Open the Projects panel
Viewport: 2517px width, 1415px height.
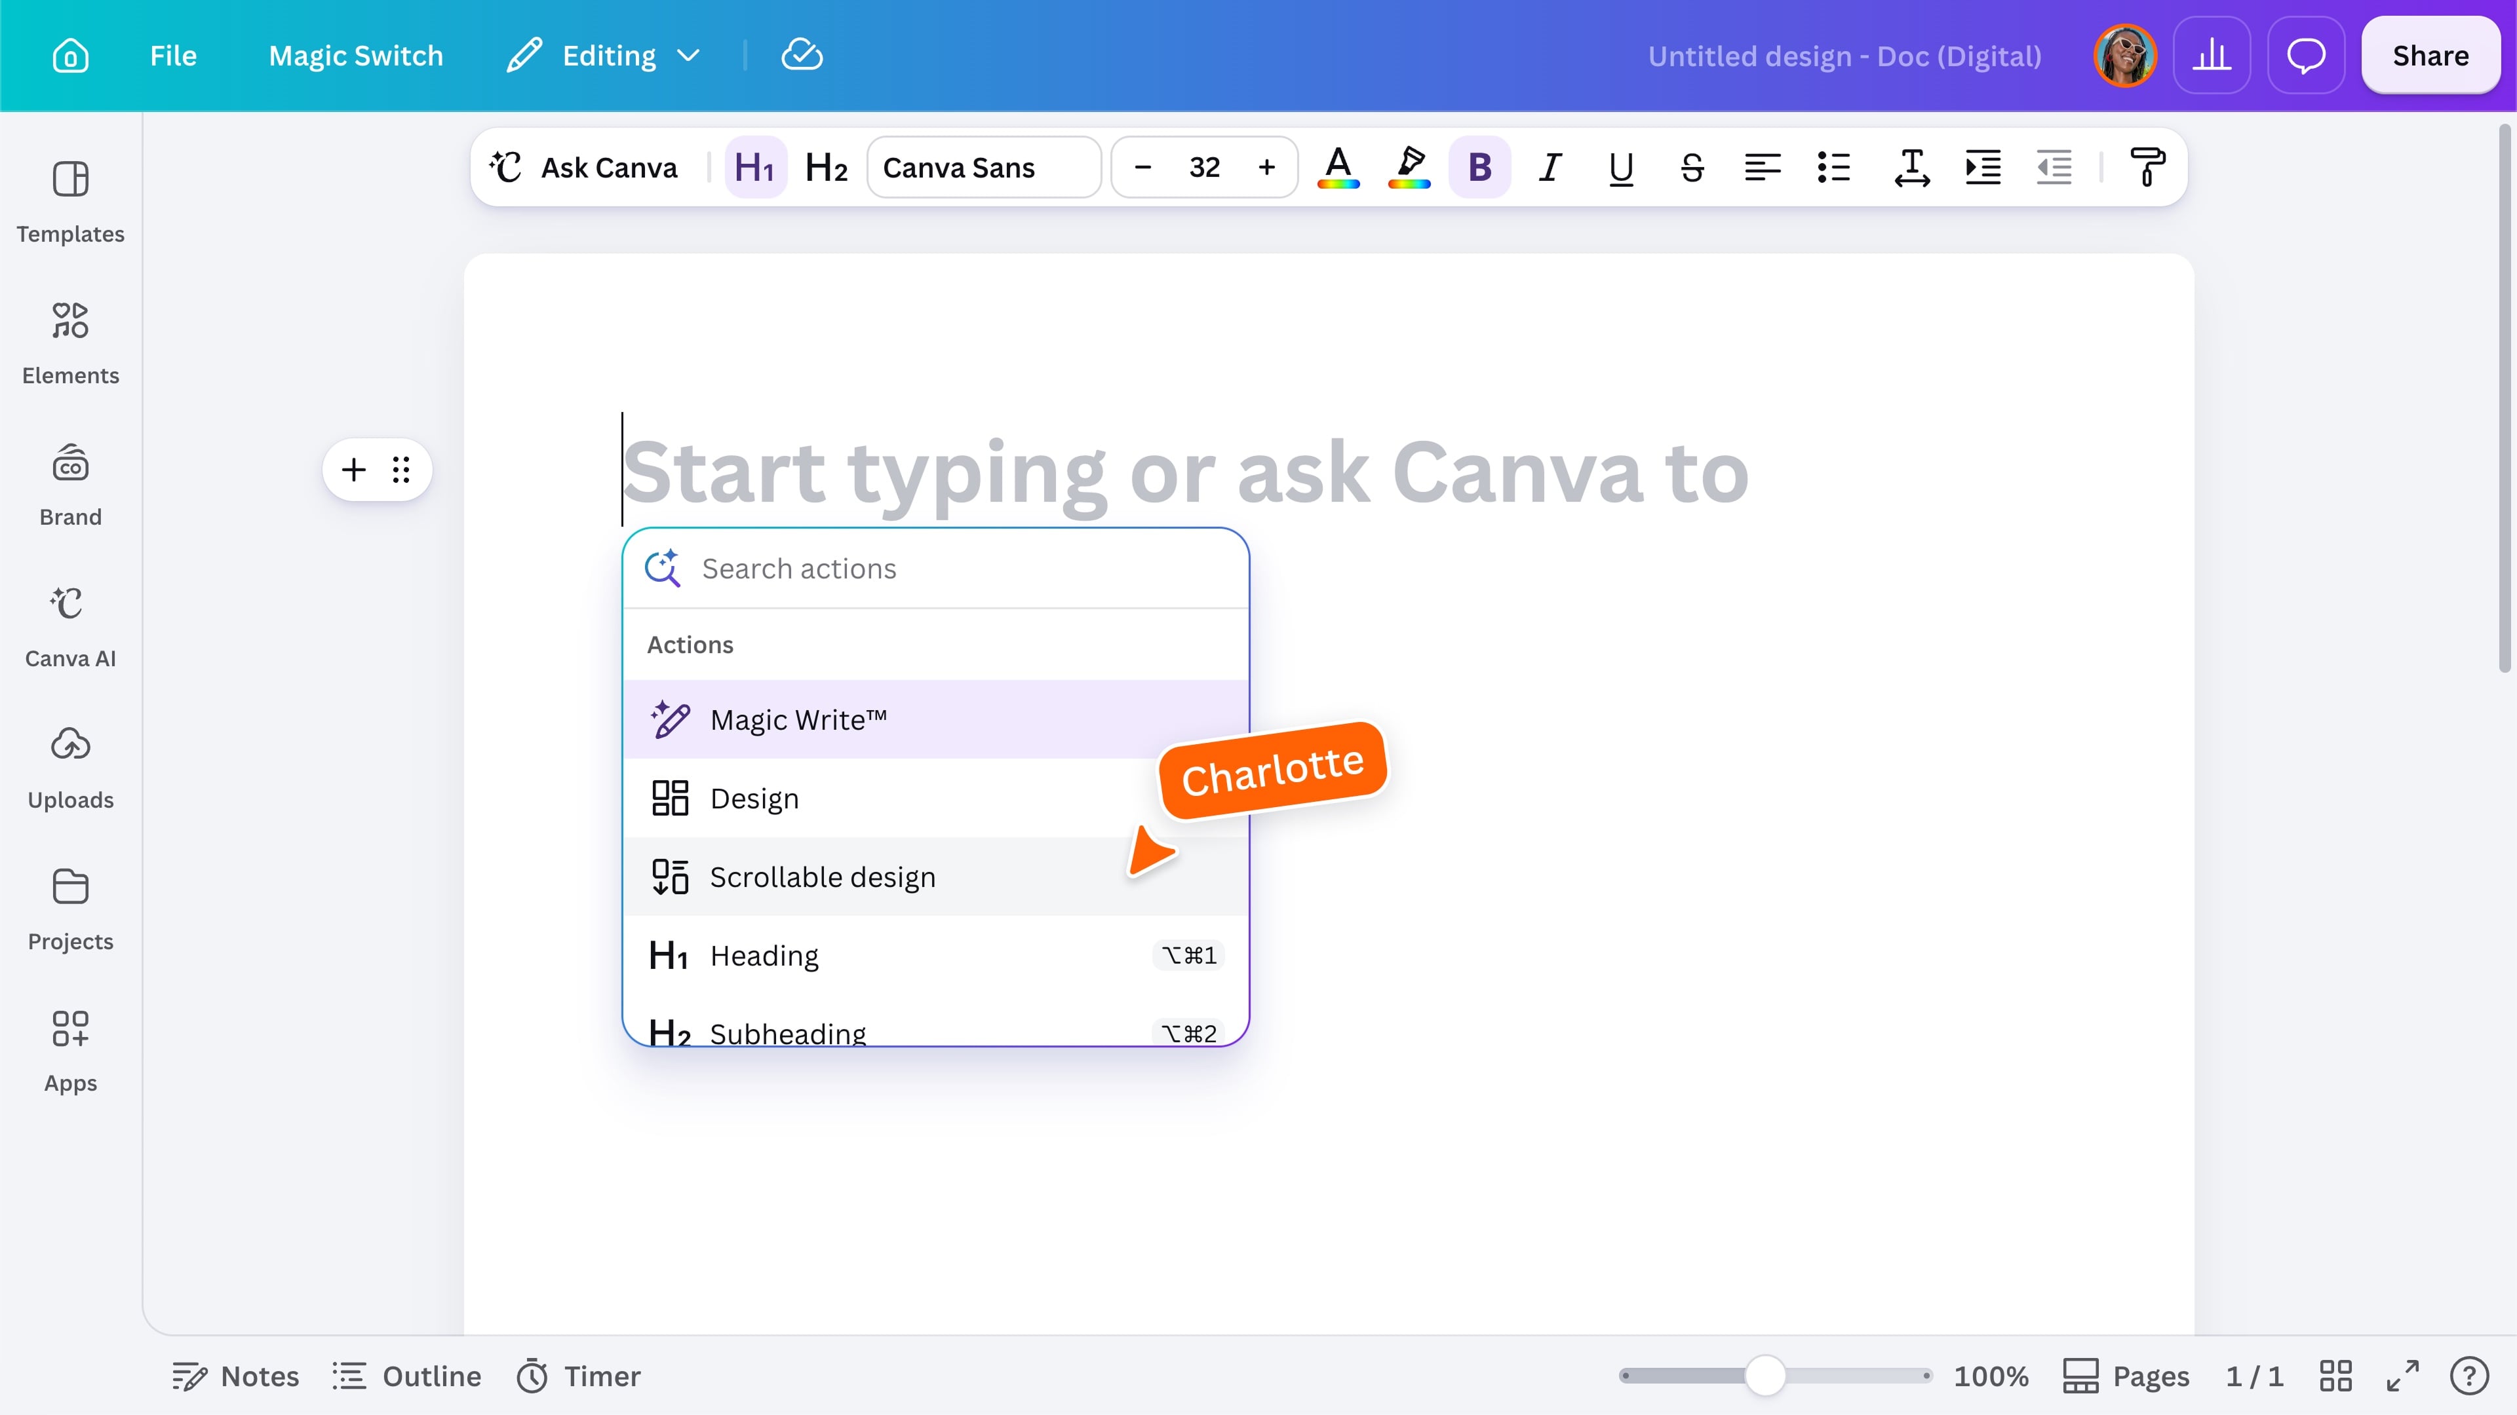pos(70,910)
